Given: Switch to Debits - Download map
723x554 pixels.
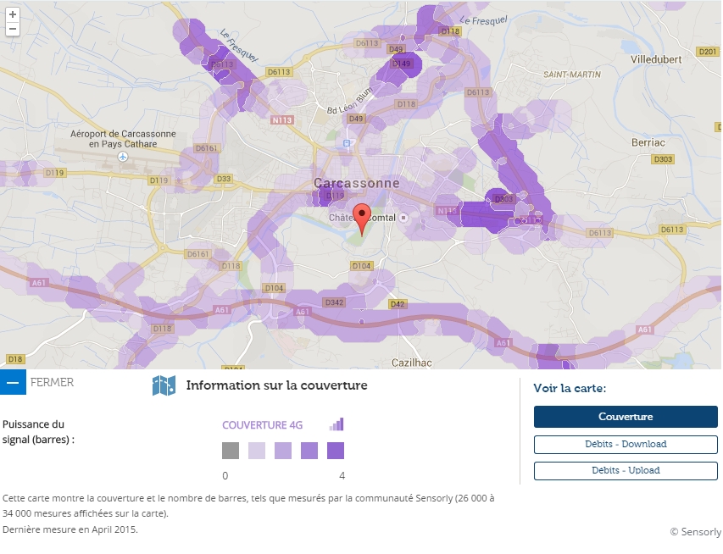Looking at the screenshot, I should pyautogui.click(x=626, y=445).
